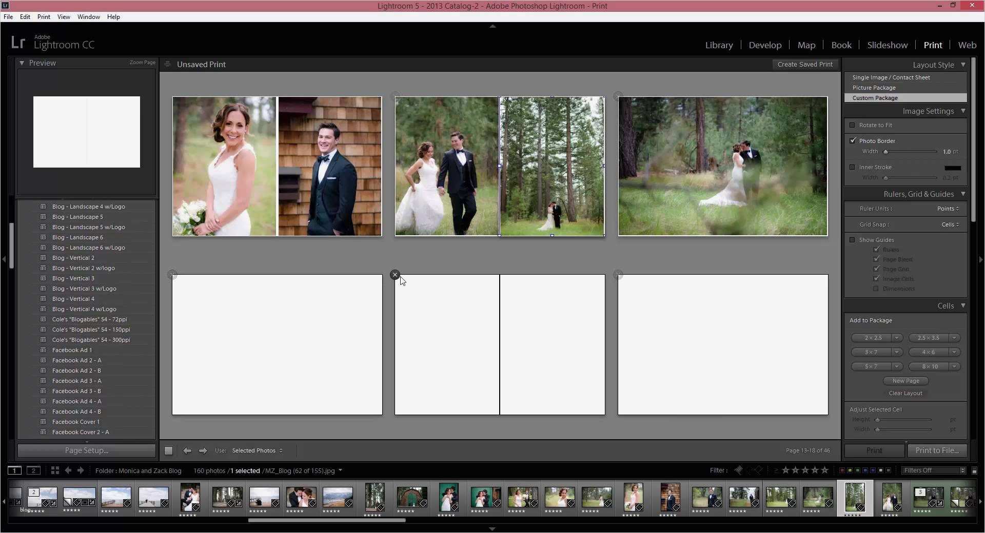
Task: Collapse the Cells panel
Action: pos(963,305)
